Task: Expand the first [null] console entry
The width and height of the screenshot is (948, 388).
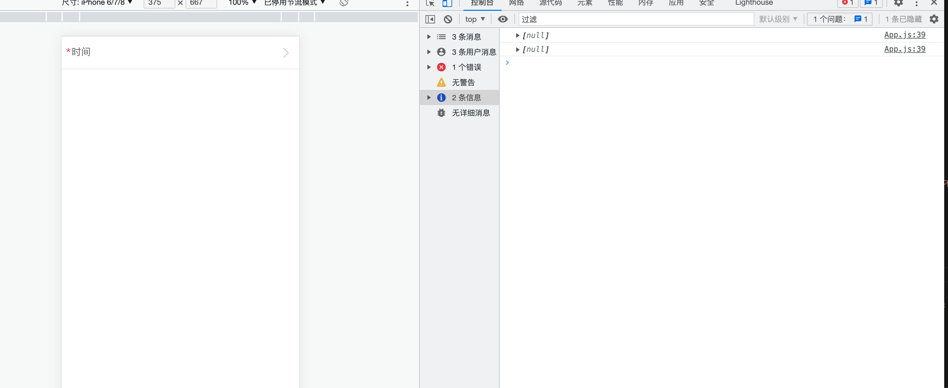Action: pos(518,35)
